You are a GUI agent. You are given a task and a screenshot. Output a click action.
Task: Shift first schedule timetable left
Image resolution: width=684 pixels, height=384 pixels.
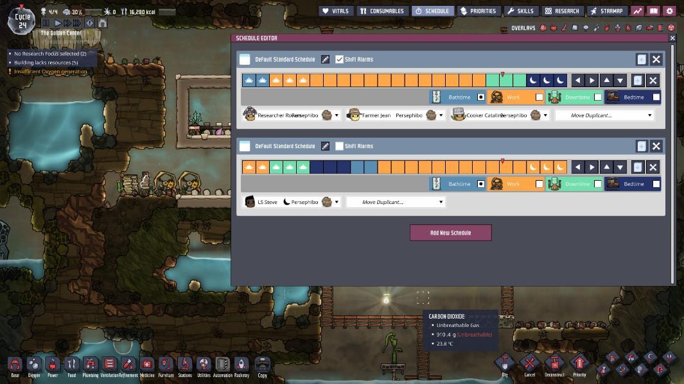click(578, 80)
